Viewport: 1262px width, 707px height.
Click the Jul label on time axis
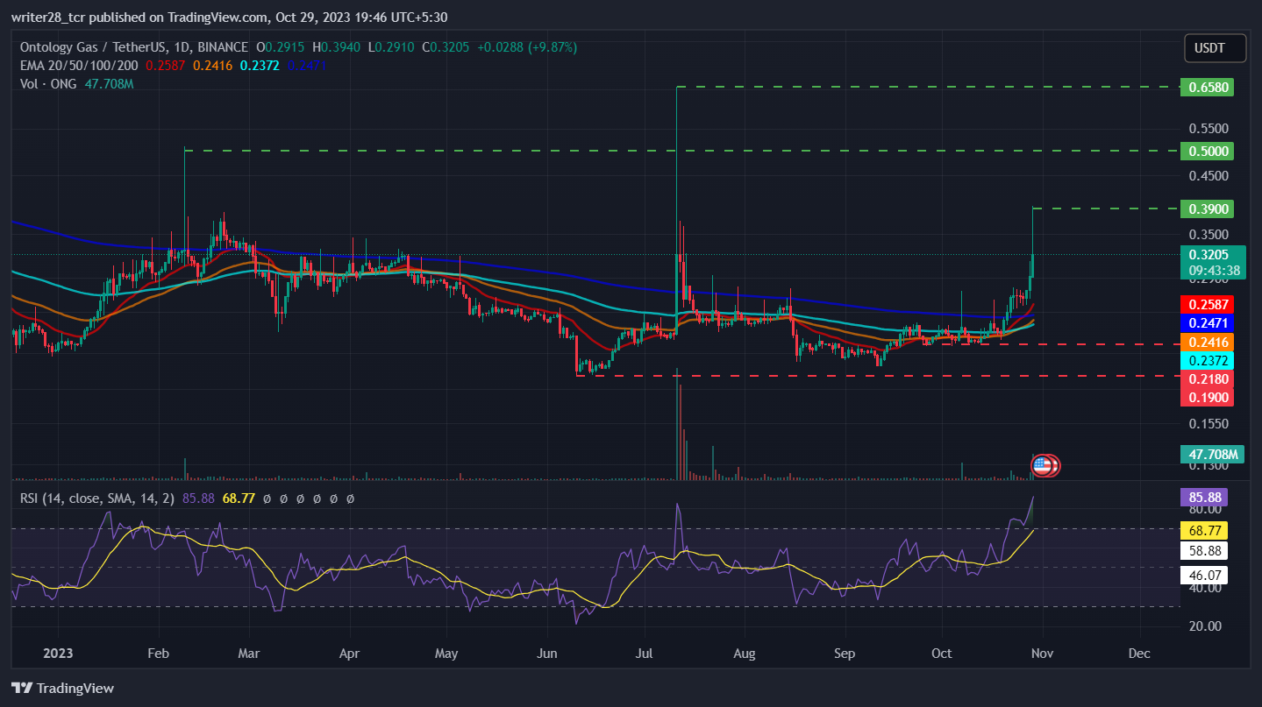point(644,653)
